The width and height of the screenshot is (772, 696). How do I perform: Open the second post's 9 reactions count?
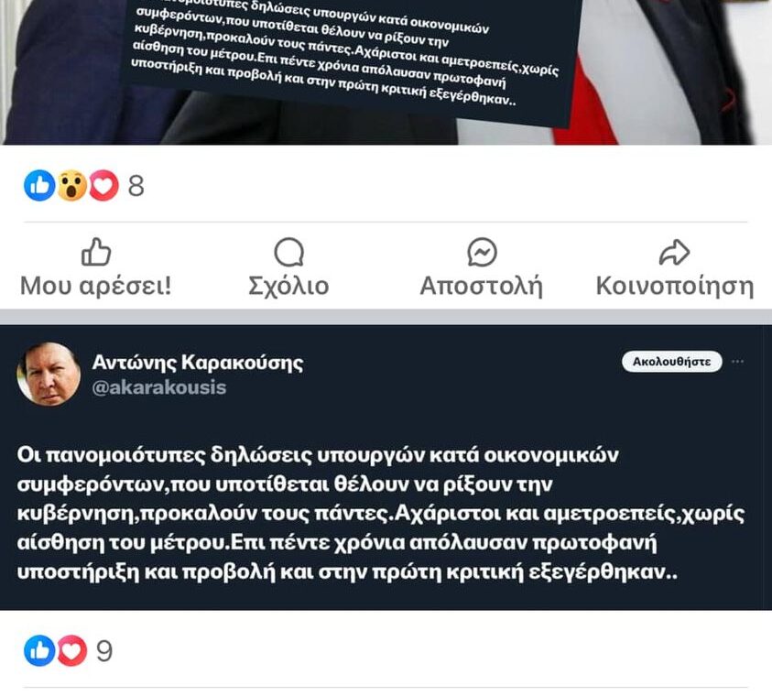(103, 651)
